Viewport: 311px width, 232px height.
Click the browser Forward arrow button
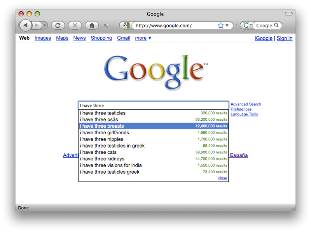click(x=37, y=25)
